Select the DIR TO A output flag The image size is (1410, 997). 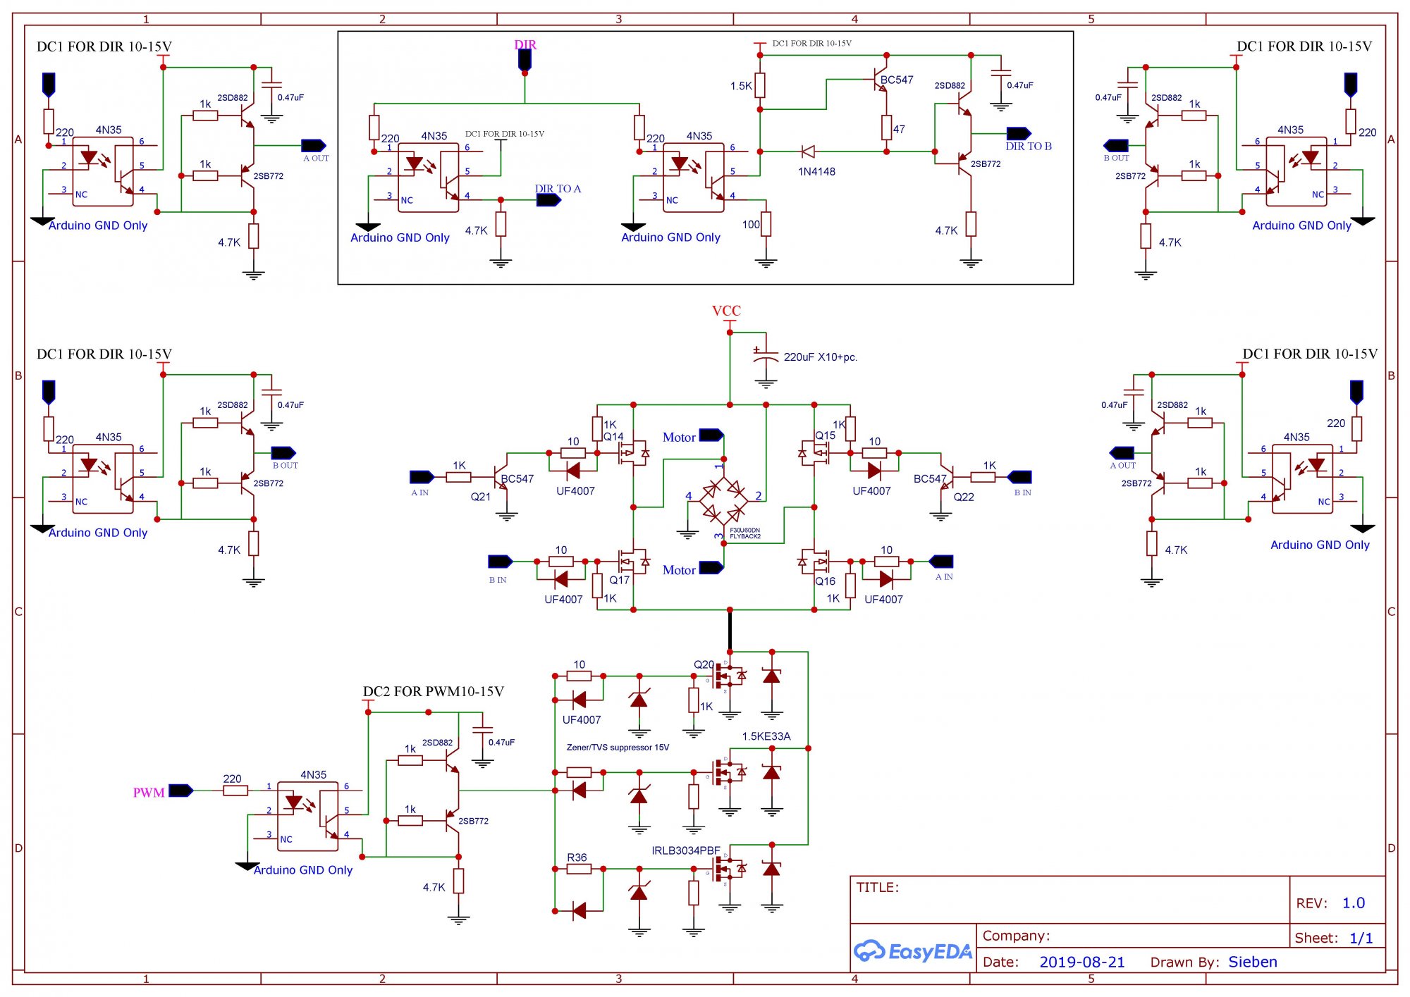pos(548,200)
